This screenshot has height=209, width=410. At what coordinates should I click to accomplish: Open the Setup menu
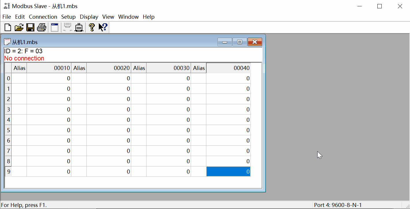pos(68,17)
